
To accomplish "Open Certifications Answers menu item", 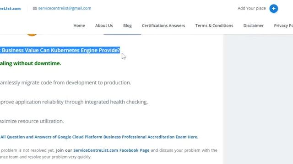I will coord(163,26).
